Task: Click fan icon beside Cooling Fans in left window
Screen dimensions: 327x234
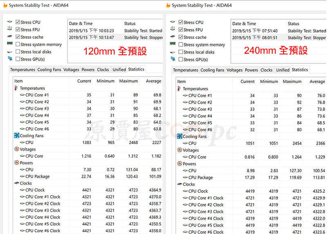Action: pyautogui.click(x=17, y=135)
